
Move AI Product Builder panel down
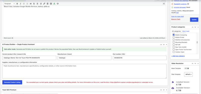pos(164,44)
